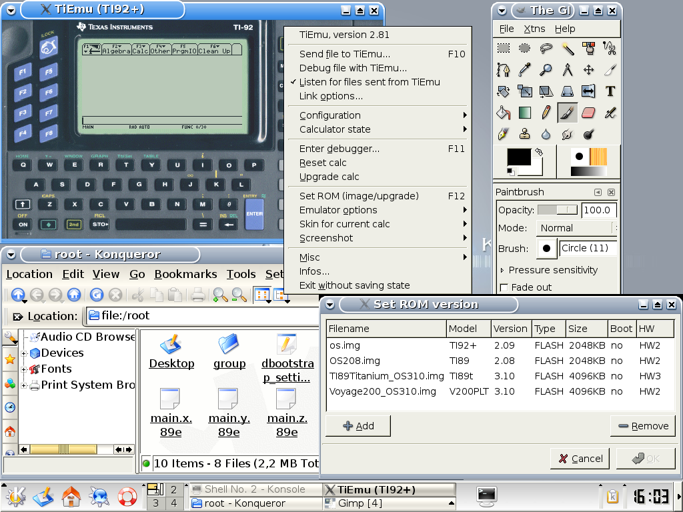
Task: Select the Ellipse Select tool in GIMP
Action: (525, 48)
